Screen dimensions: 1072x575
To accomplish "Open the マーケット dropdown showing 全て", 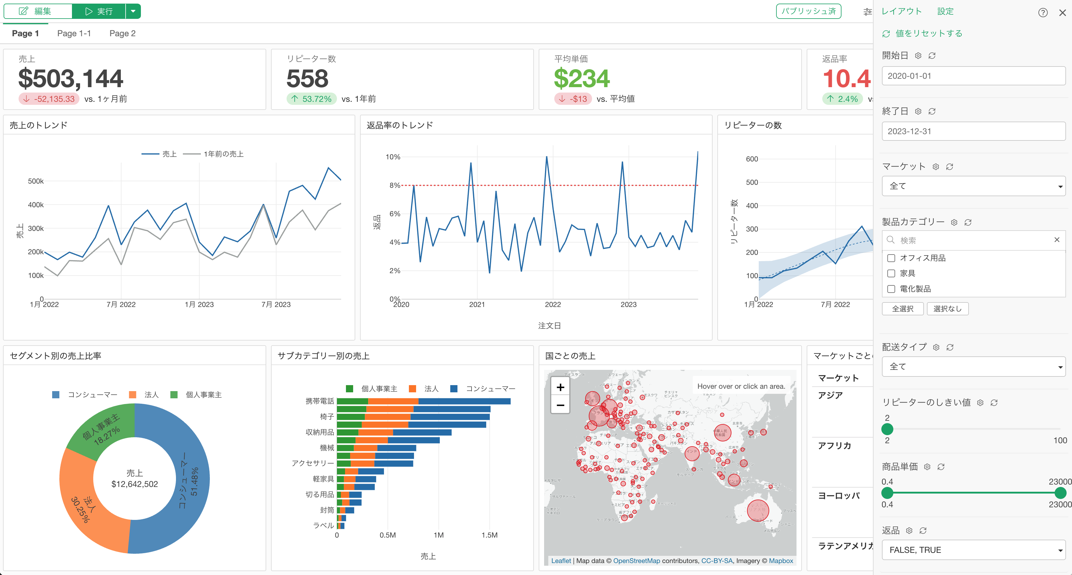I will (x=973, y=186).
